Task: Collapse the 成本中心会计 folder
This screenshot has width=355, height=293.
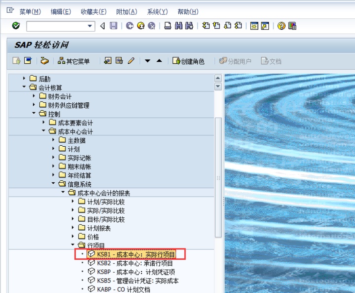Action: click(43, 130)
